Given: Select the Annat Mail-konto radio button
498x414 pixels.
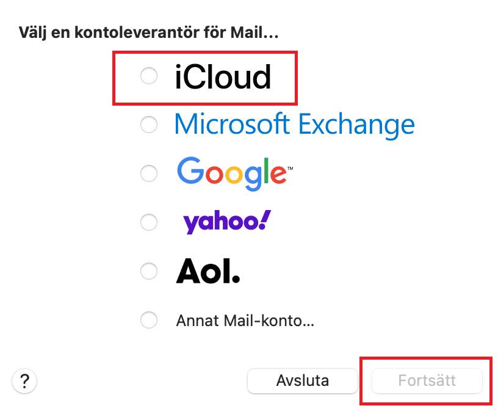Looking at the screenshot, I should click(x=149, y=319).
